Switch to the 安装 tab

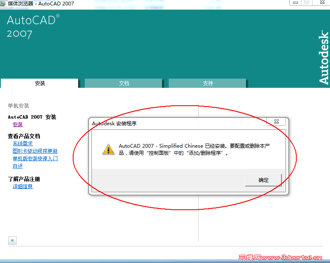pos(39,83)
